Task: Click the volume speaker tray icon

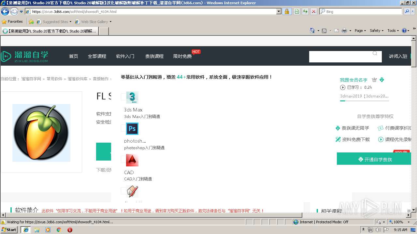Action: [x=378, y=230]
